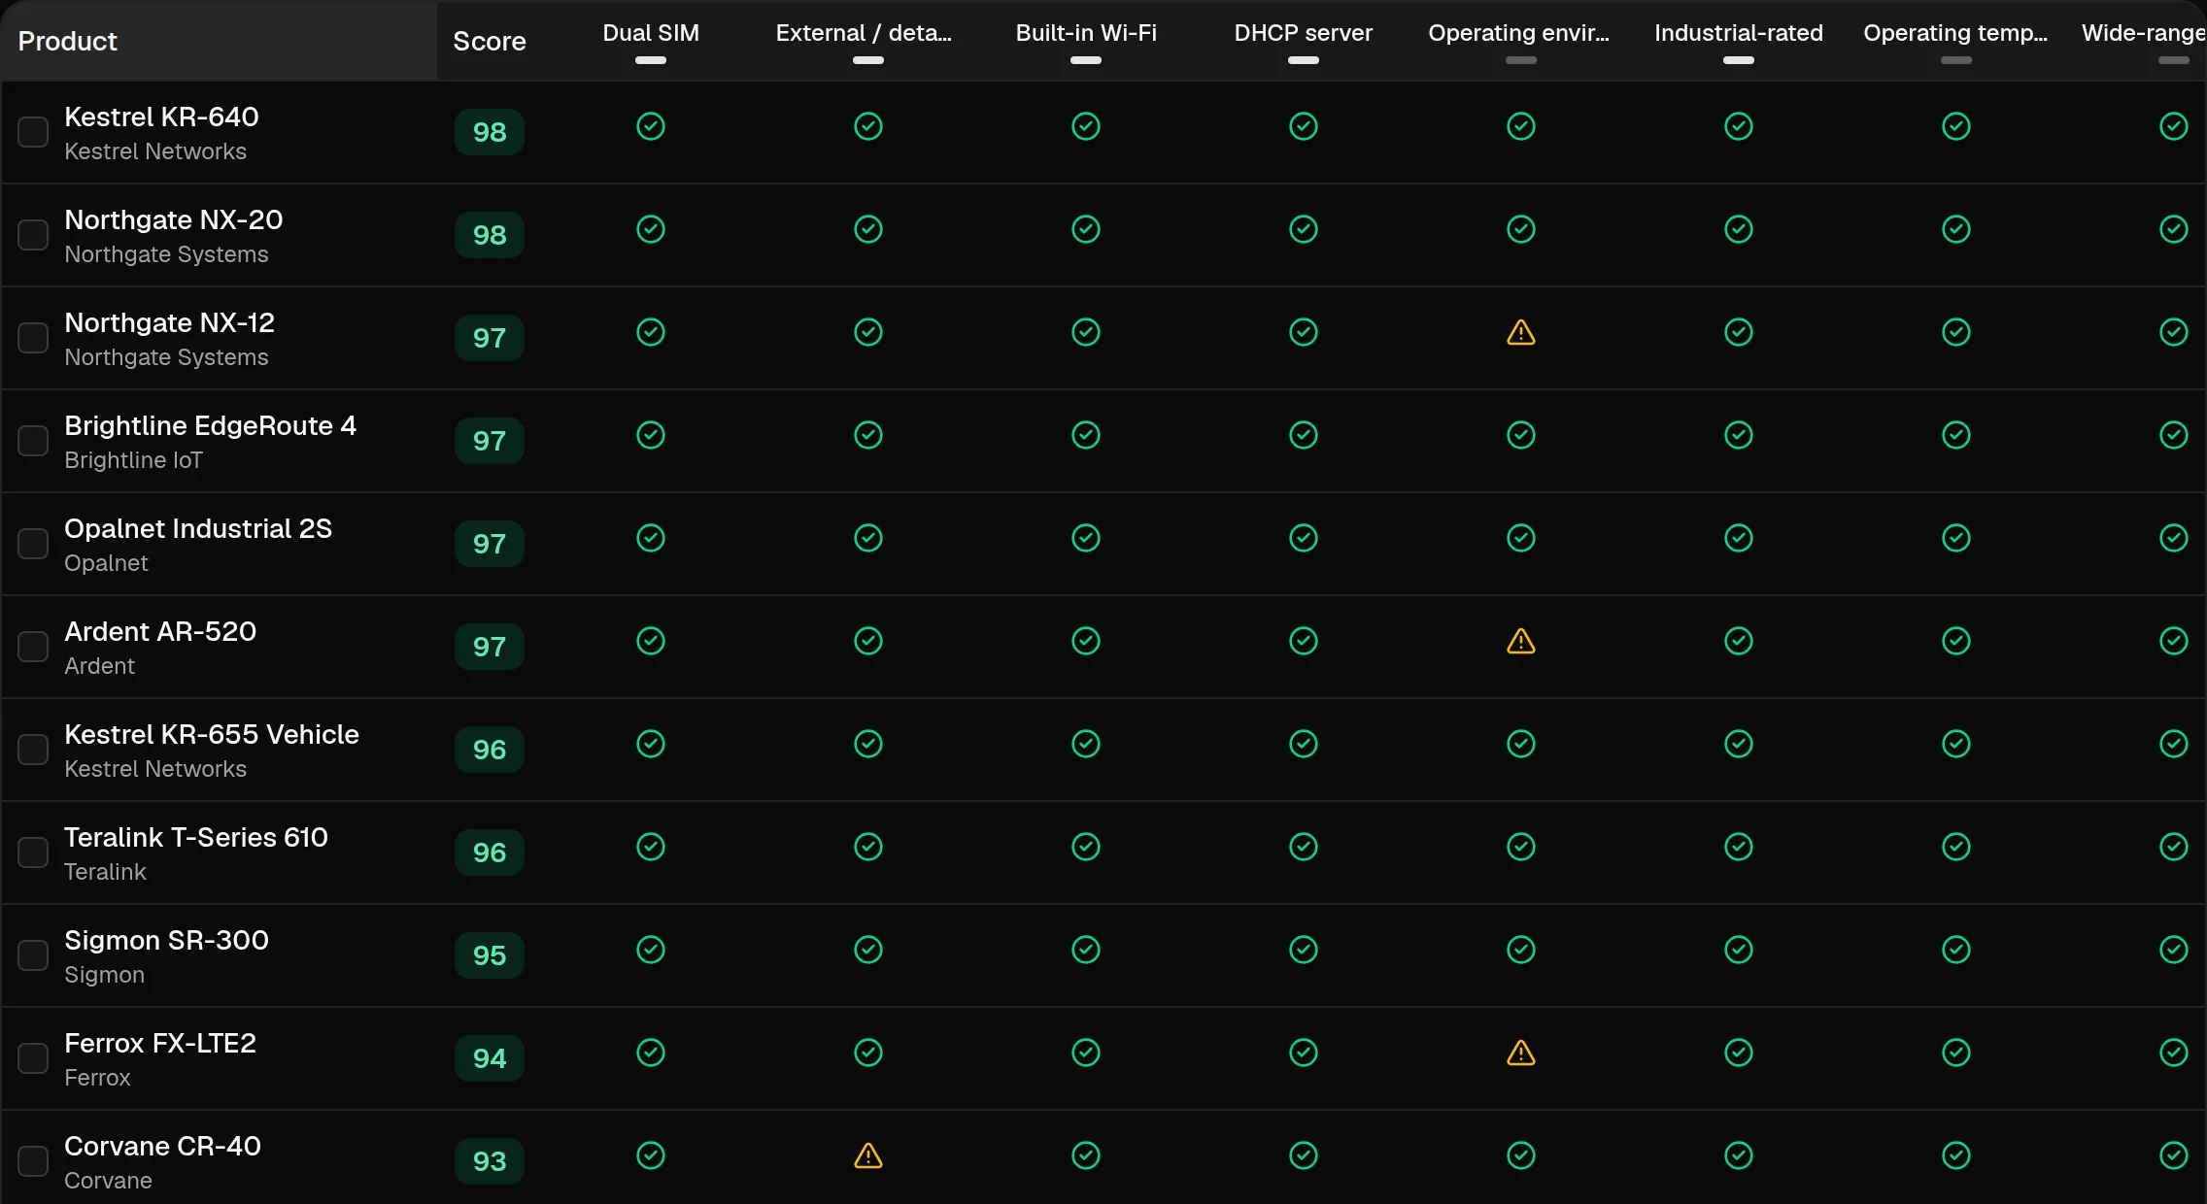The height and width of the screenshot is (1204, 2207).
Task: Tick the Opalnet Industrial 2S checkbox
Action: point(33,544)
